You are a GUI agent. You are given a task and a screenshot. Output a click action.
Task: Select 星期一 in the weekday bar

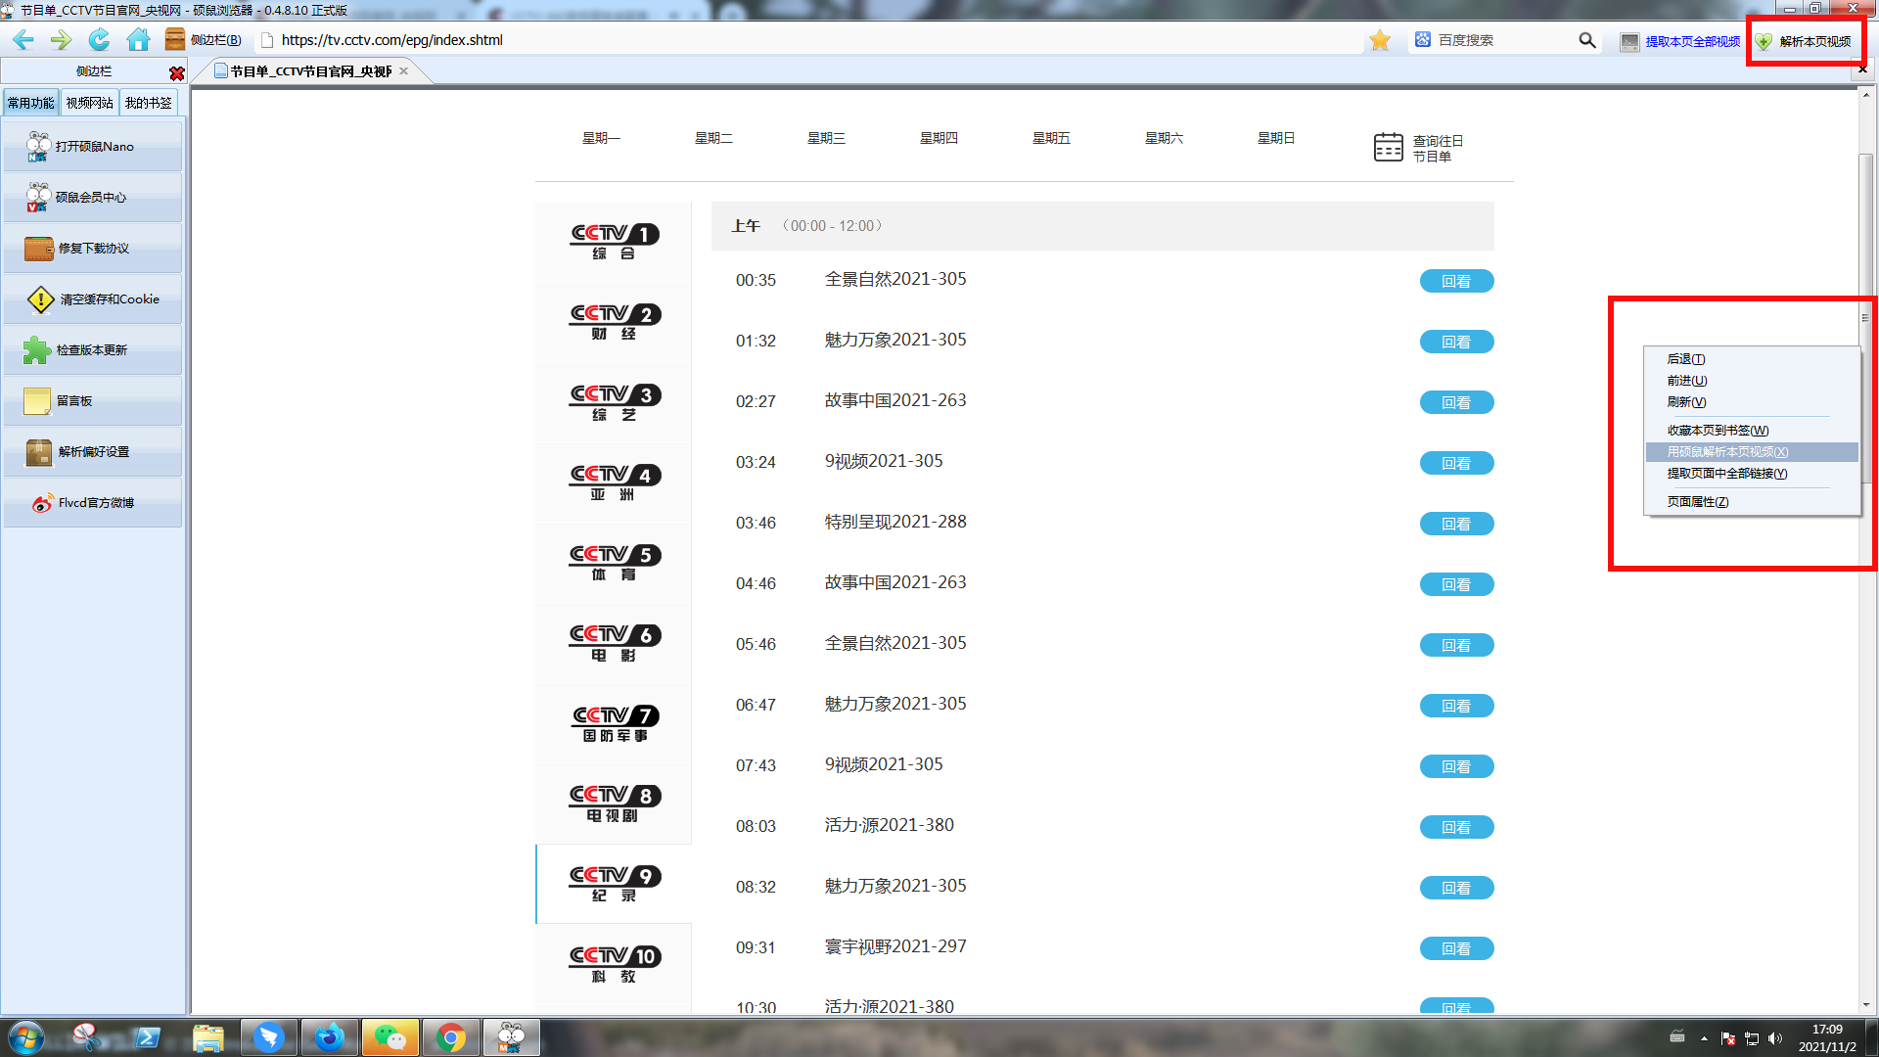(601, 138)
